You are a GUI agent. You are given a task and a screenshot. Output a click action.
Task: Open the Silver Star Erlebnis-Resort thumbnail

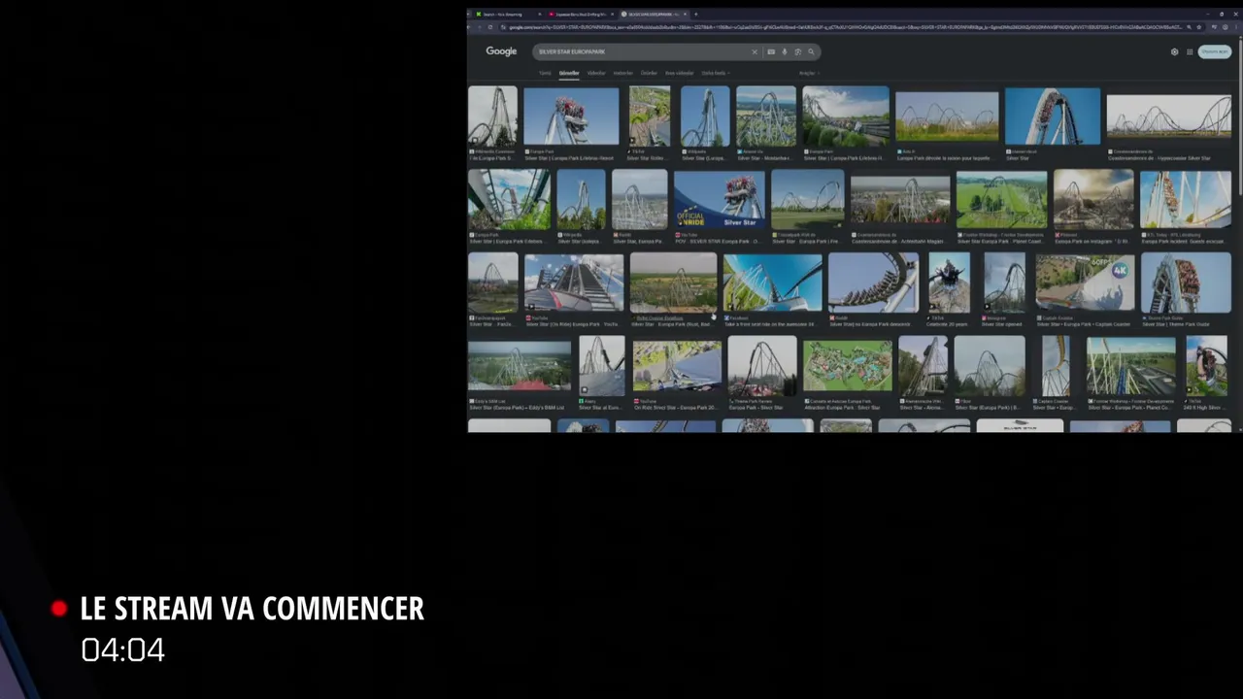point(571,116)
